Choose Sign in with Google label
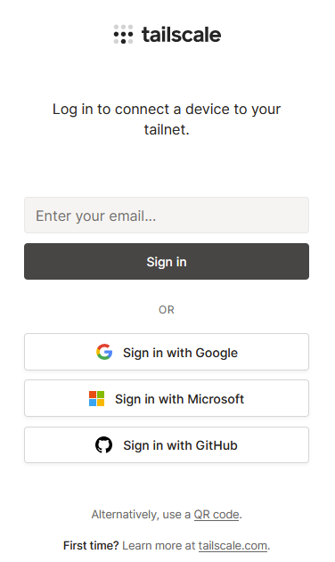This screenshot has width=335, height=562. [180, 353]
